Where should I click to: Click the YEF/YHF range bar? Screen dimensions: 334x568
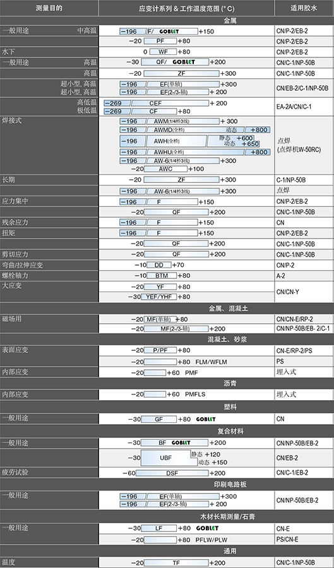pos(158,297)
